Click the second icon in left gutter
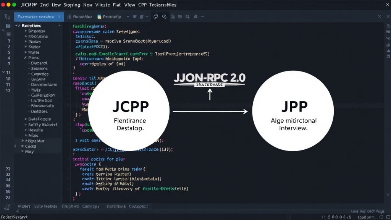This screenshot has height=220, width=391. click(8, 34)
